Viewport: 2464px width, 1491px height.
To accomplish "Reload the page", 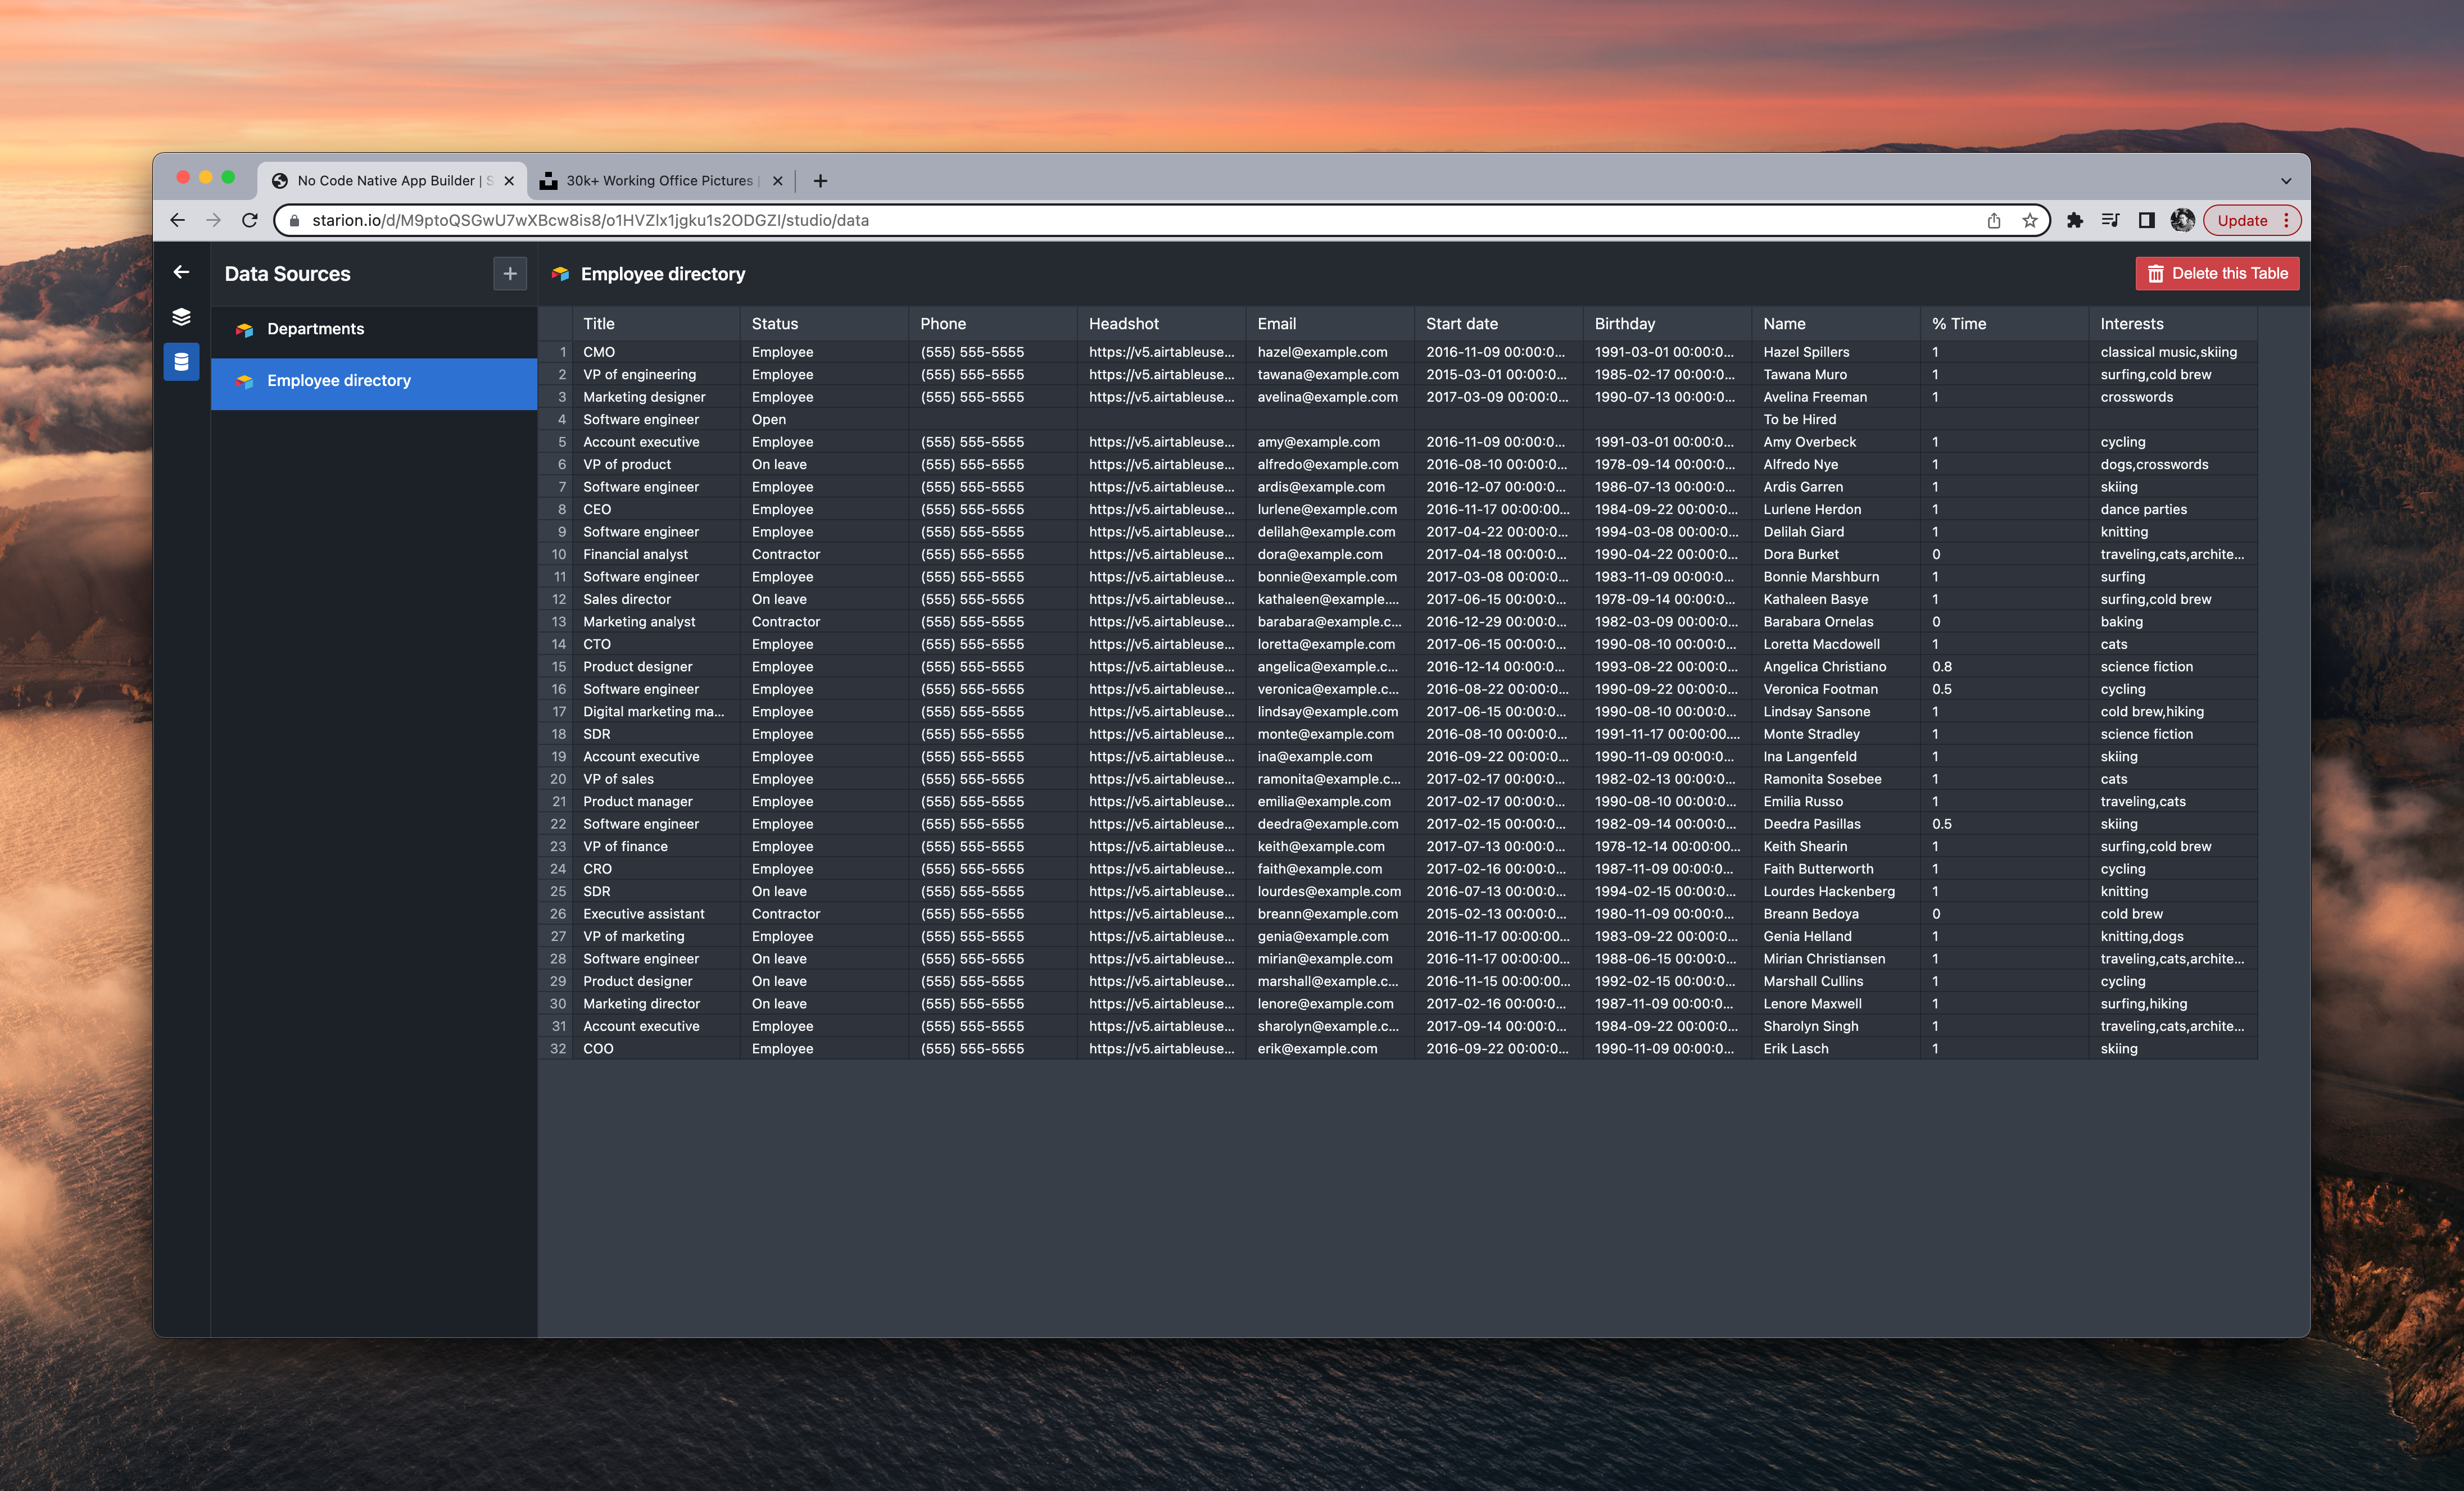I will coord(250,220).
